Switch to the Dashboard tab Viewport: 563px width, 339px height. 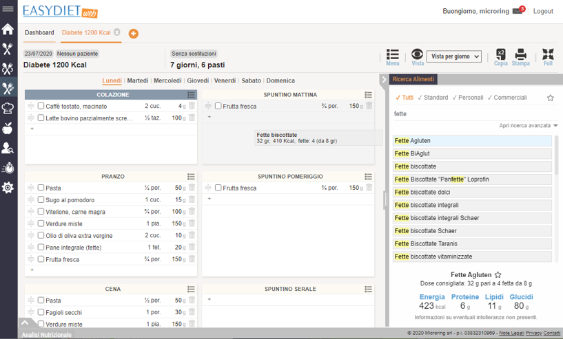click(x=39, y=32)
